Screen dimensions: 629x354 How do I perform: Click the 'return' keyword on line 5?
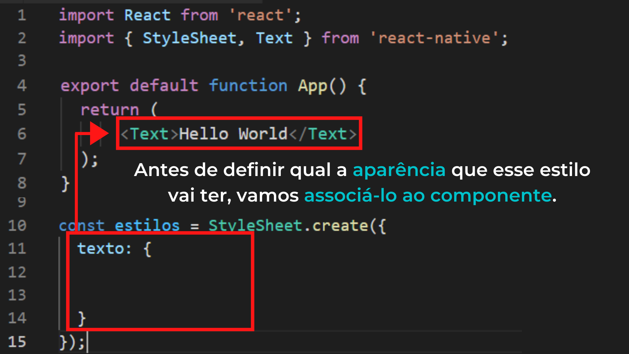pyautogui.click(x=110, y=110)
